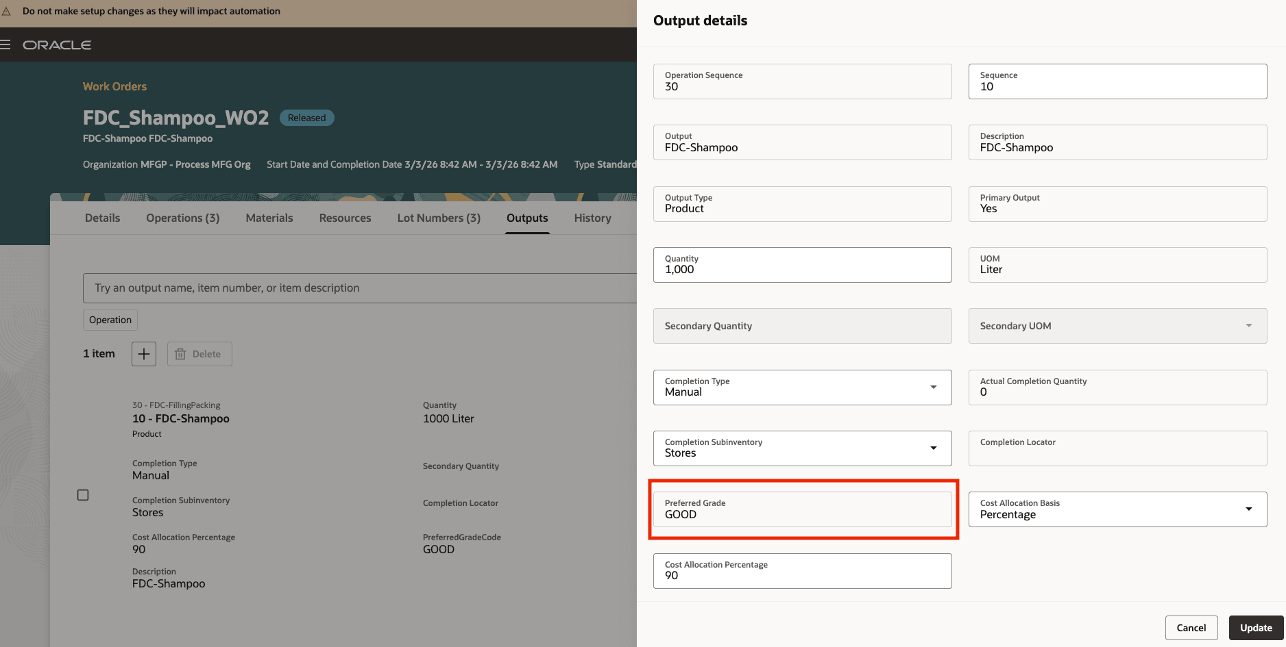Open the Completion Type dropdown
The height and width of the screenshot is (647, 1286).
click(x=802, y=388)
